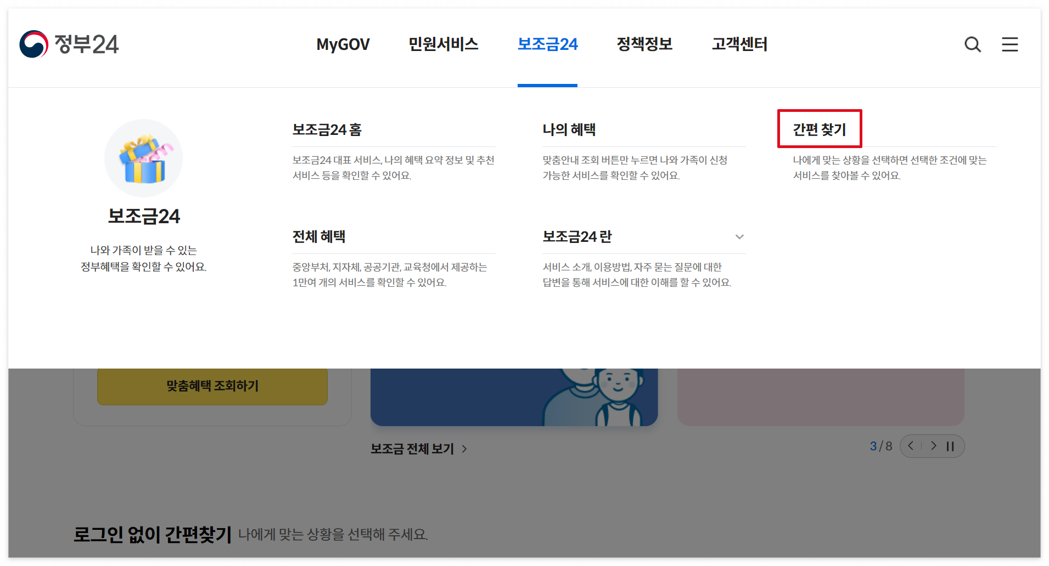Go to previous carousel slide
This screenshot has width=1049, height=566.
tap(911, 446)
